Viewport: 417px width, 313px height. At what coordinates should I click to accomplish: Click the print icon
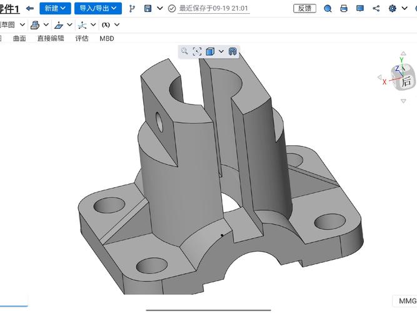point(344,9)
